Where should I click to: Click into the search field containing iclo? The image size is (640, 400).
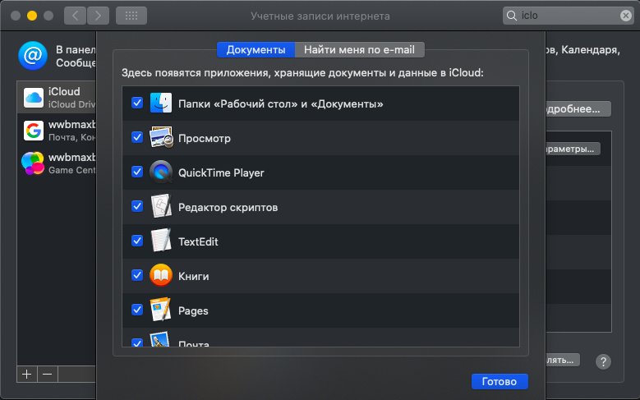tap(568, 16)
